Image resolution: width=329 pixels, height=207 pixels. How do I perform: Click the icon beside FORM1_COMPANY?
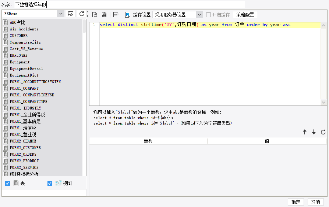click(6, 88)
